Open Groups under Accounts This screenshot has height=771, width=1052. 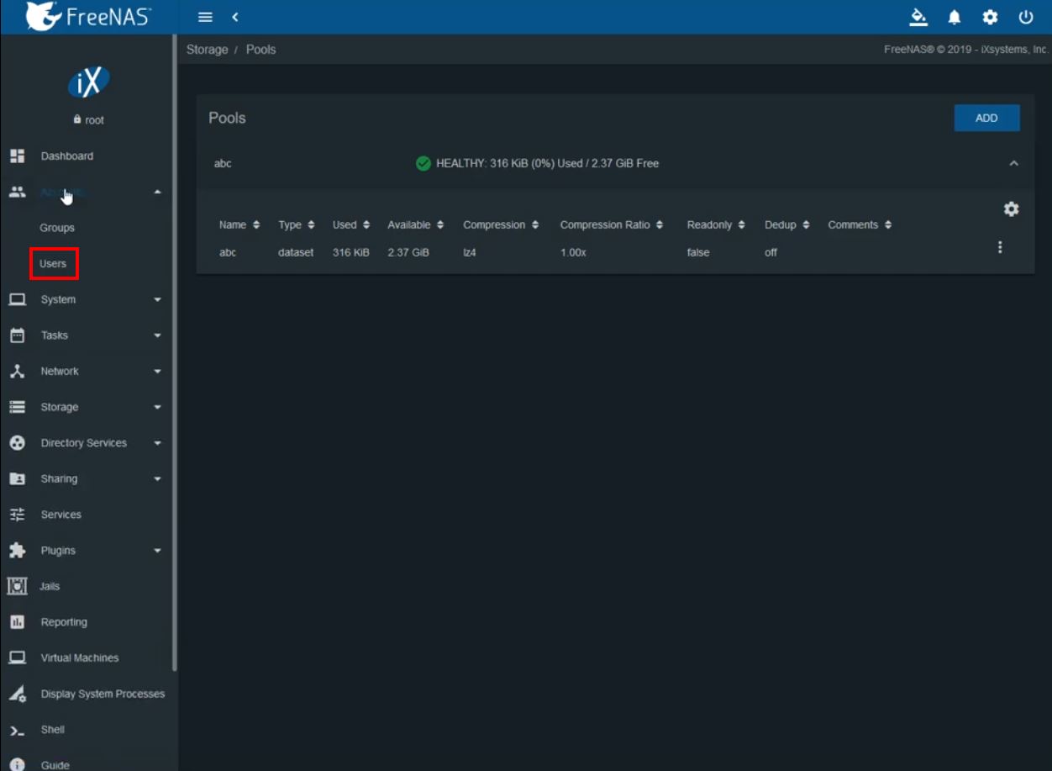[57, 228]
